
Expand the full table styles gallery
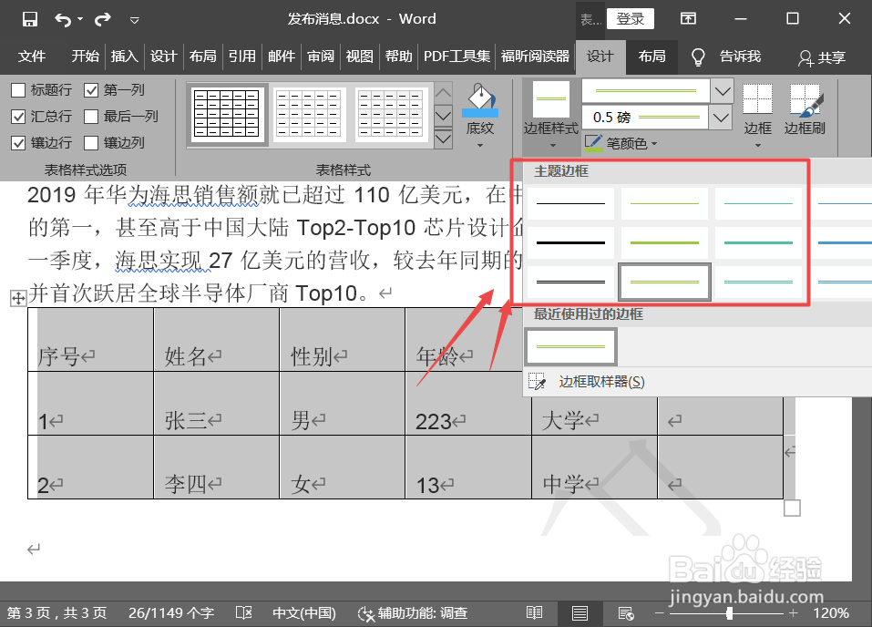(x=443, y=138)
